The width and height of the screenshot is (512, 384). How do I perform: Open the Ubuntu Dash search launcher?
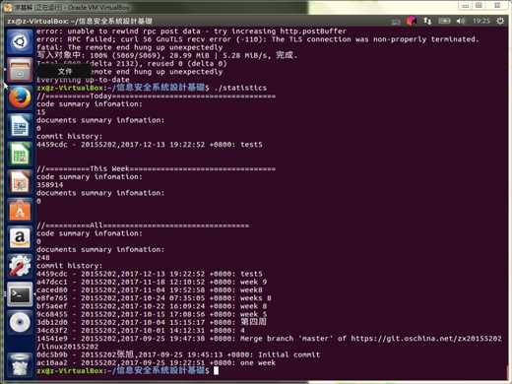[x=20, y=41]
